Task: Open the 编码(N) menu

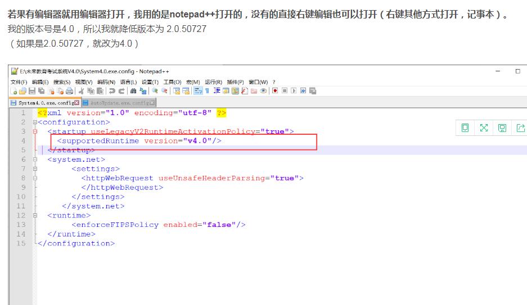Action: (x=106, y=82)
